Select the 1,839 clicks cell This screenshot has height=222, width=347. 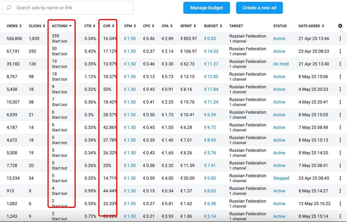click(34, 39)
